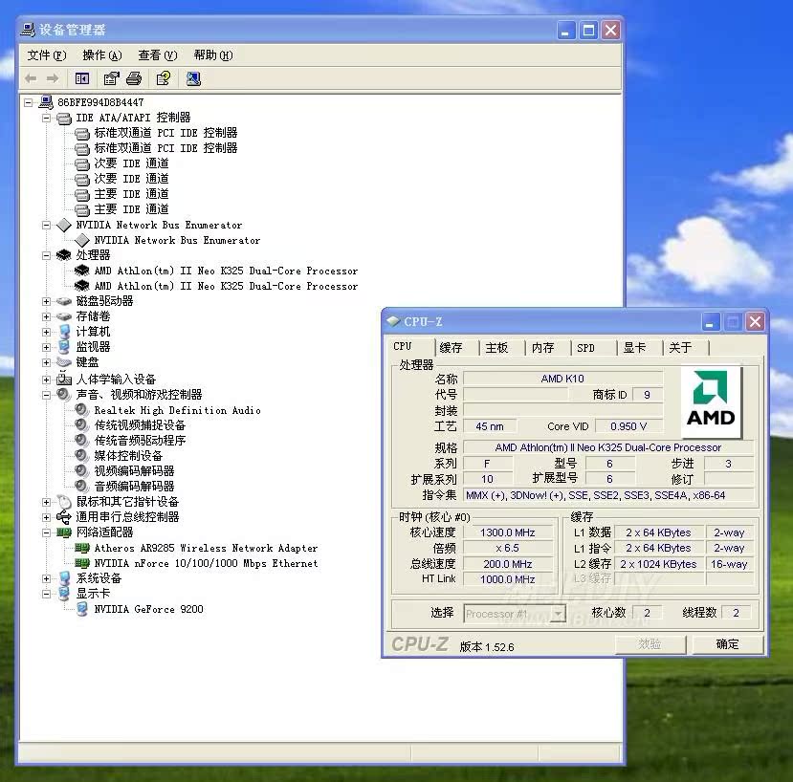793x782 pixels.
Task: Click the 监视器 monitor icon
Action: [x=64, y=347]
